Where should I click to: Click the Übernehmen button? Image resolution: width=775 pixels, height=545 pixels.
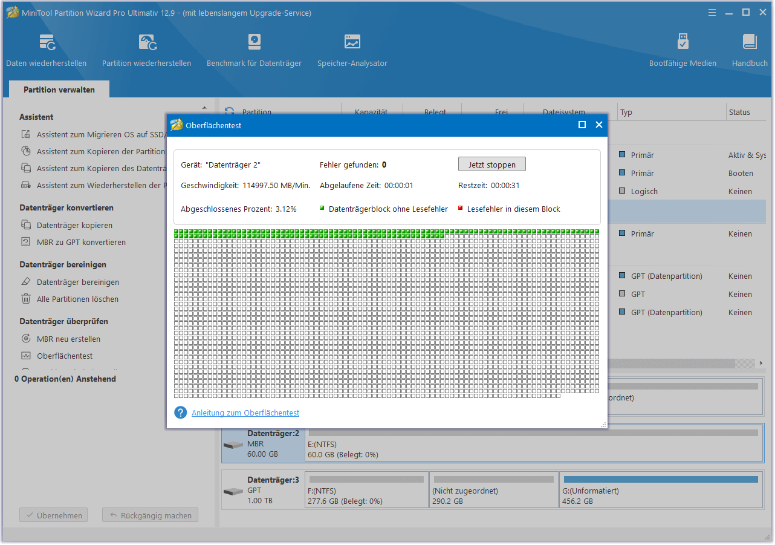pyautogui.click(x=54, y=515)
